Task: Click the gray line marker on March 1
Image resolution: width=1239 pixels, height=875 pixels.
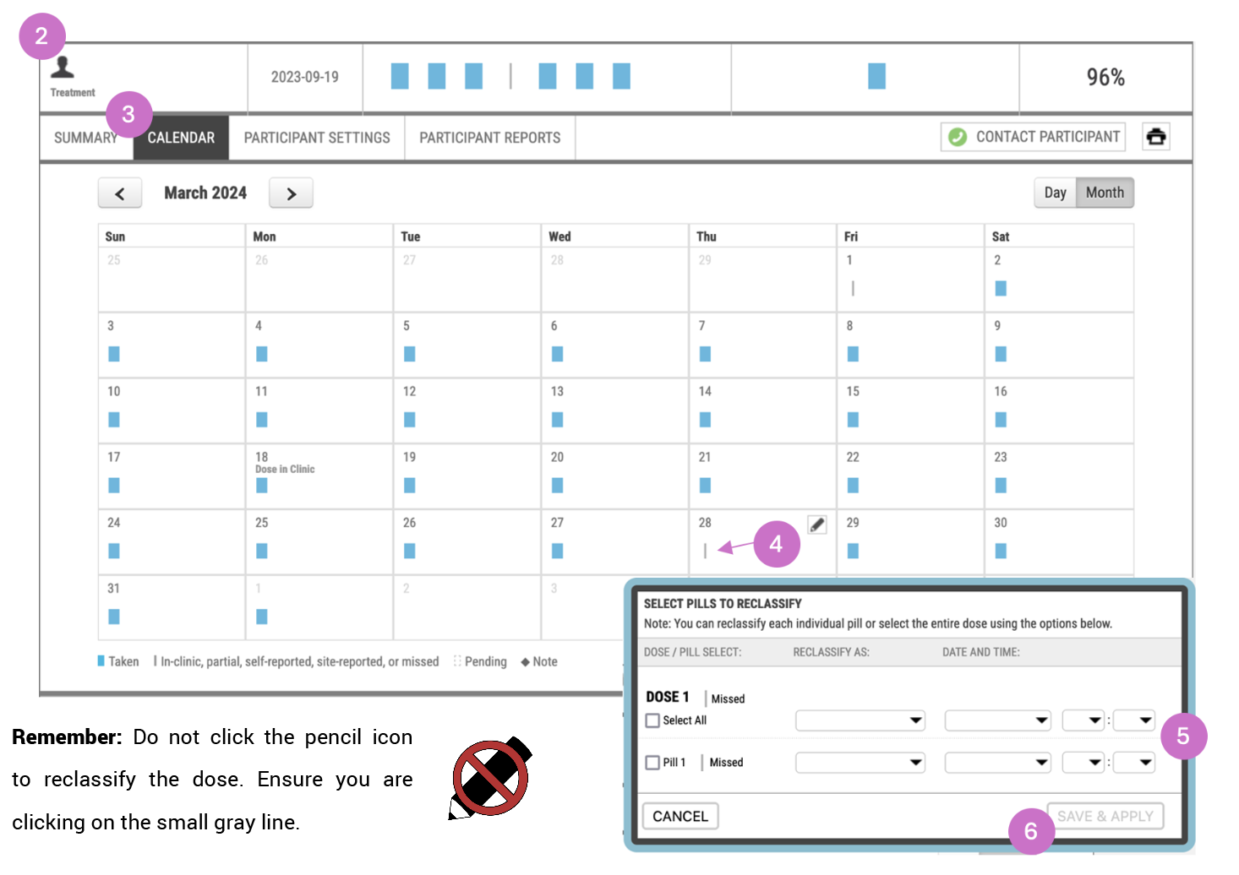Action: click(853, 289)
